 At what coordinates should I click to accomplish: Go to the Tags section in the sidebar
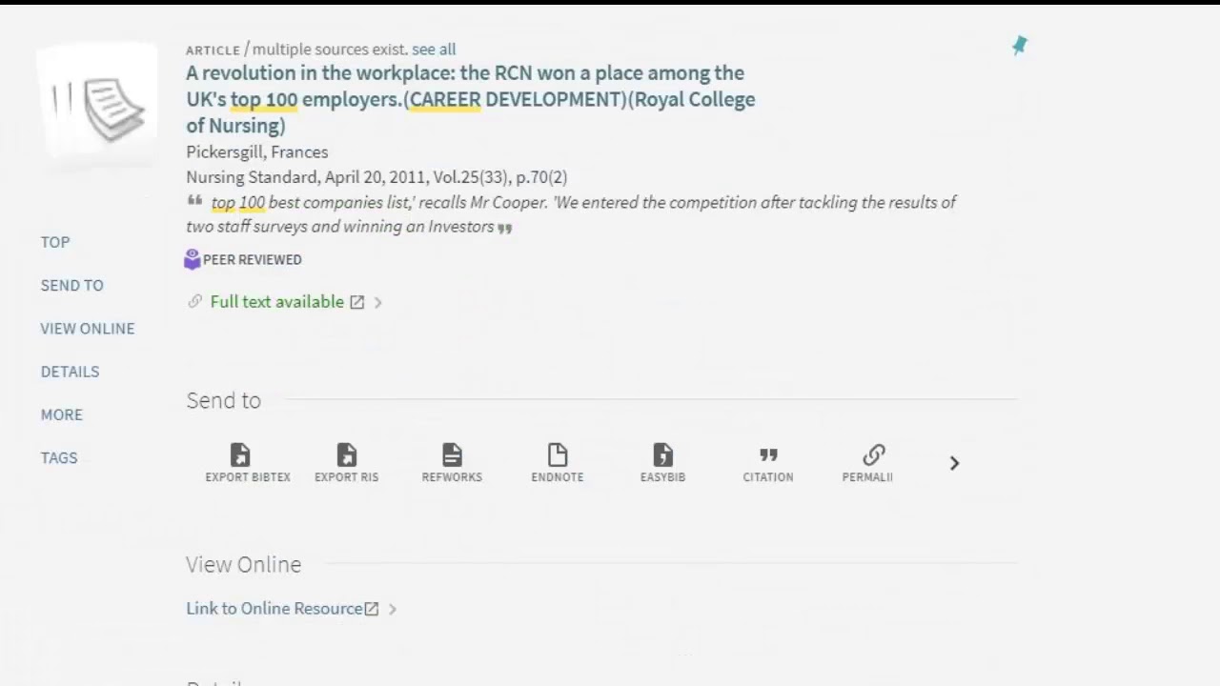(x=59, y=457)
